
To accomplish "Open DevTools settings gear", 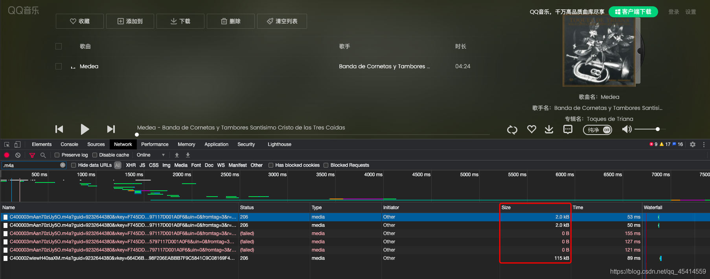I will (x=693, y=144).
